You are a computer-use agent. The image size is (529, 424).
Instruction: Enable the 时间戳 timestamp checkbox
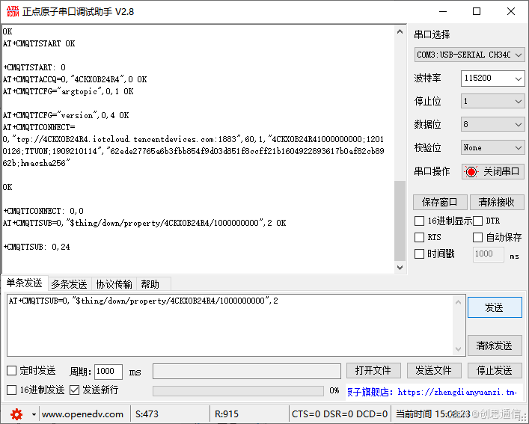[x=419, y=254]
